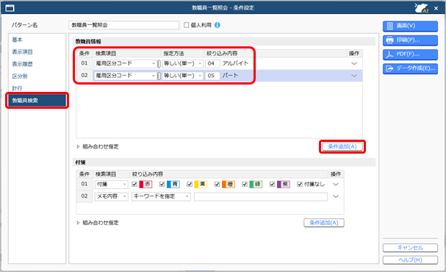Click the code field containing 05
Screen dimensions: 446x272
point(212,76)
